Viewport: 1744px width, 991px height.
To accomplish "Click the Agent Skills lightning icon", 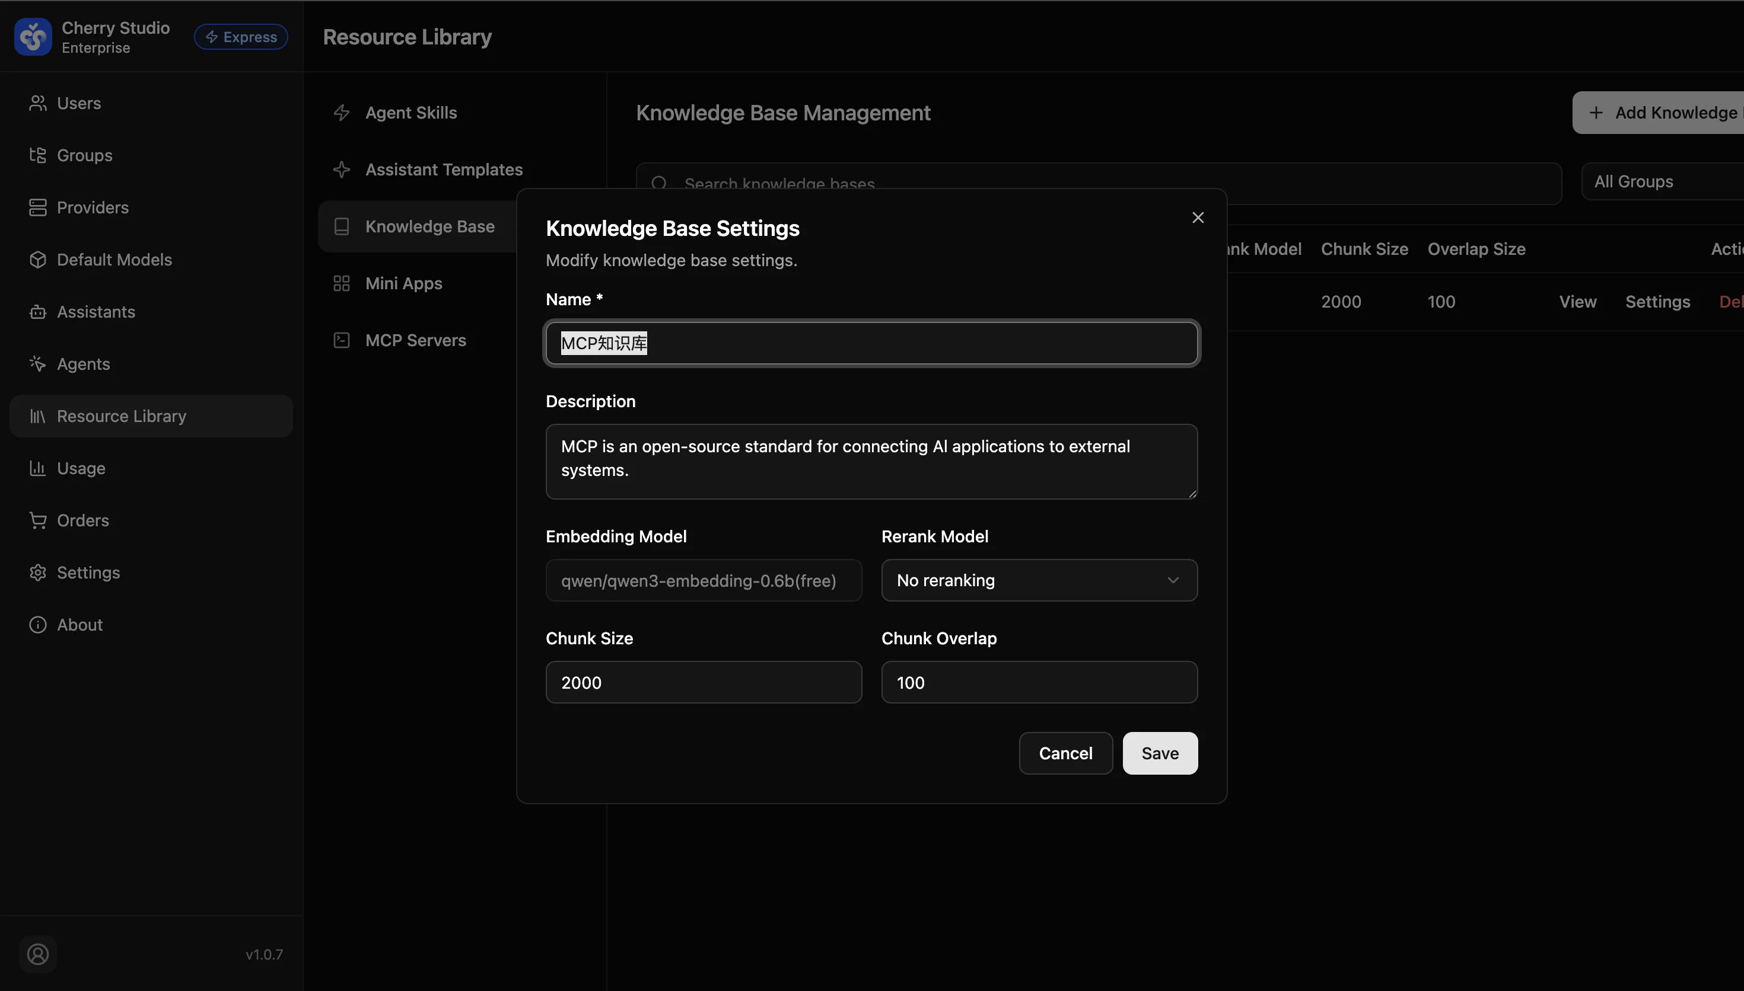I will [x=341, y=113].
